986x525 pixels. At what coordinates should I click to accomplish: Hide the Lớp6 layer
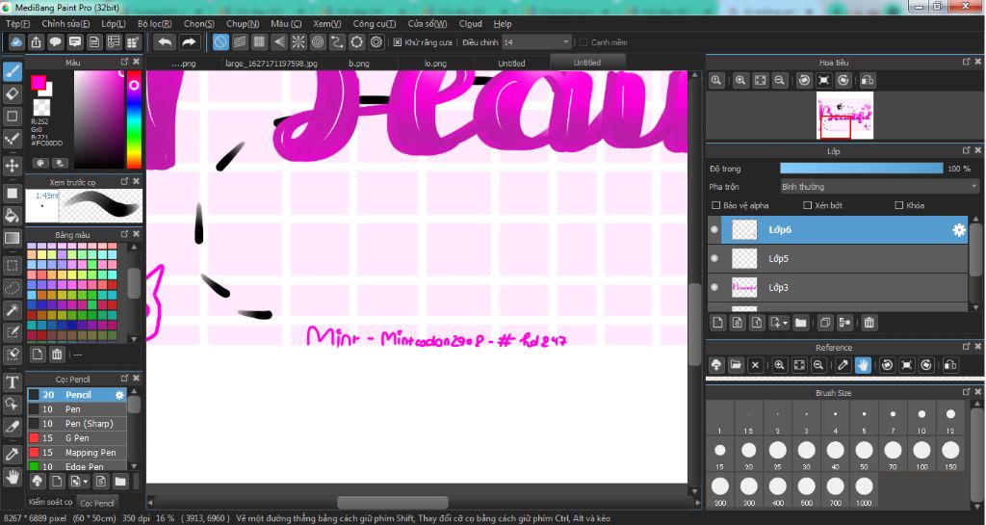pyautogui.click(x=714, y=229)
